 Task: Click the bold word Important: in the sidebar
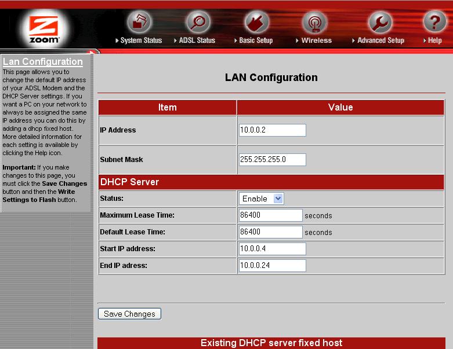pos(19,167)
